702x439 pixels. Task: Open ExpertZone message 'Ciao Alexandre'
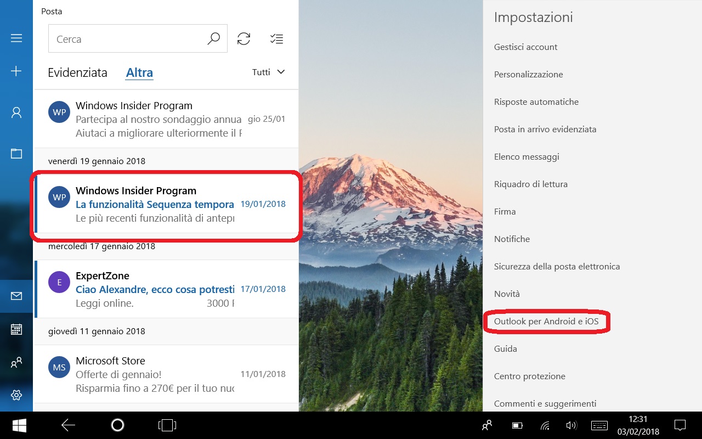click(x=166, y=289)
